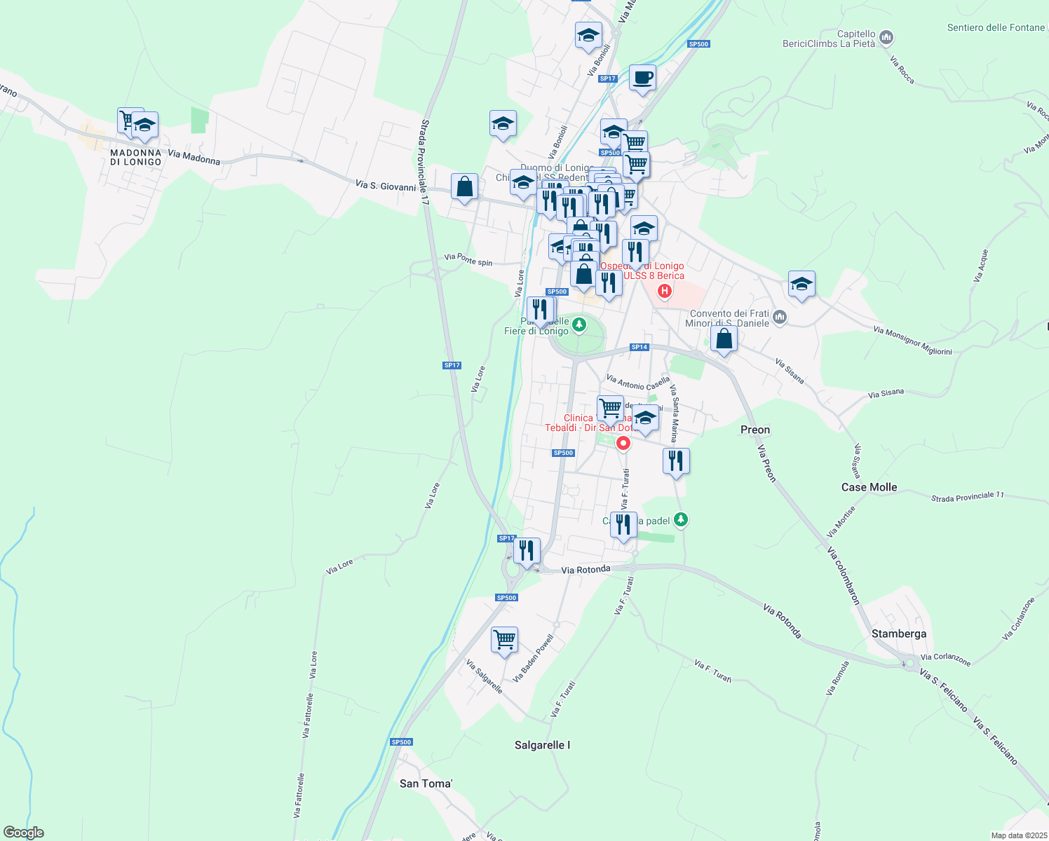Open restaurant marker at Campi da padel

[x=623, y=524]
